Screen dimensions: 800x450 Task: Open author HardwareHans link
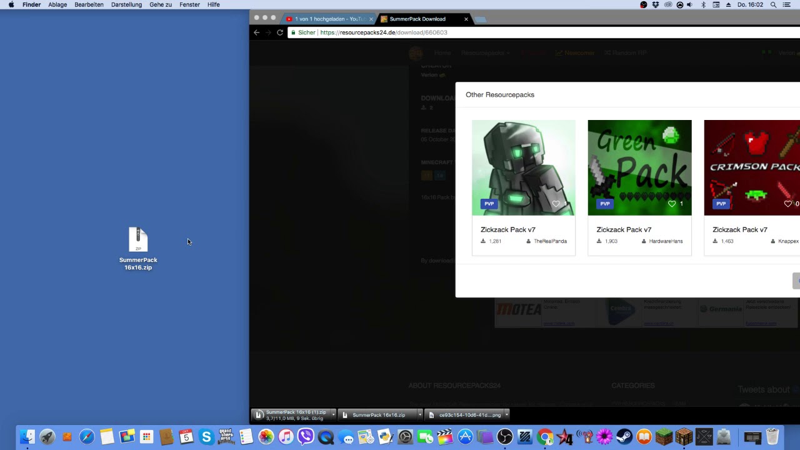click(x=666, y=241)
